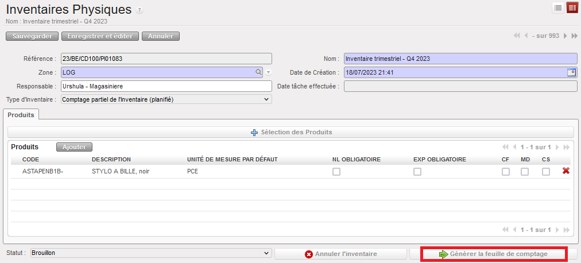581x263 pixels.
Task: Toggle EXP Obligatoire checkbox
Action: click(x=417, y=171)
